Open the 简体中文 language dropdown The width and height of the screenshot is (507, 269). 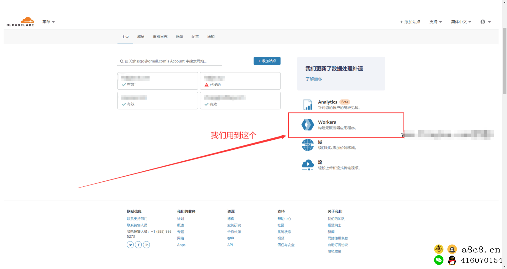click(461, 22)
